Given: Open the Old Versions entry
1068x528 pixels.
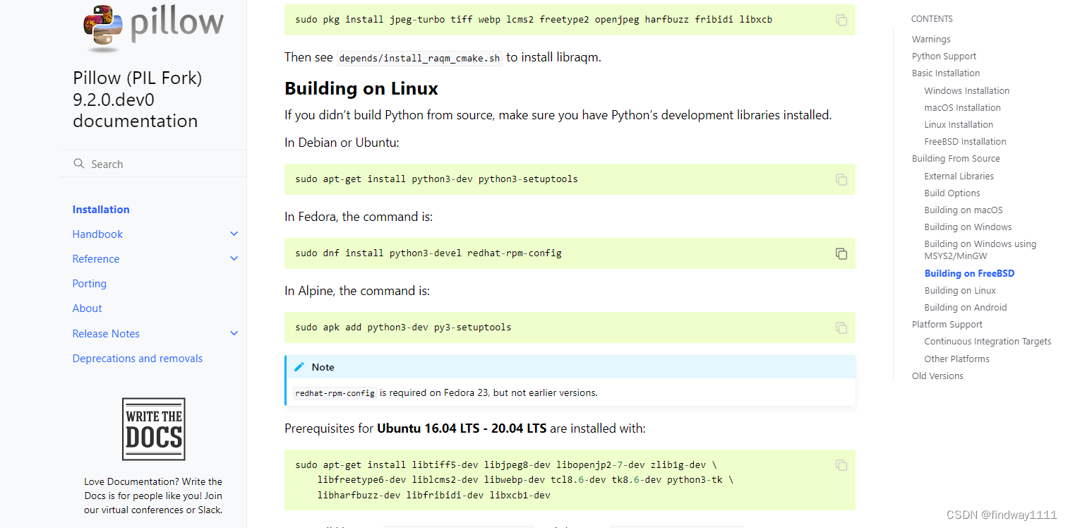Looking at the screenshot, I should 937,376.
